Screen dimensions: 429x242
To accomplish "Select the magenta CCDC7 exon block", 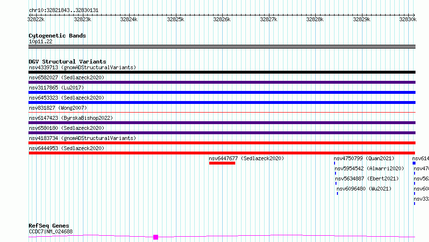I will (x=156, y=237).
